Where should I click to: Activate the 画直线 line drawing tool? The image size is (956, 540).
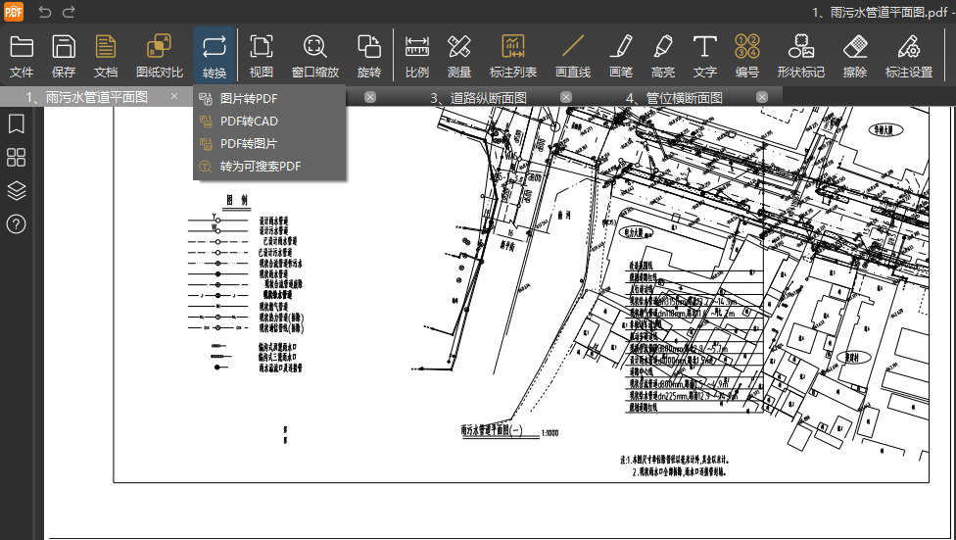(573, 55)
